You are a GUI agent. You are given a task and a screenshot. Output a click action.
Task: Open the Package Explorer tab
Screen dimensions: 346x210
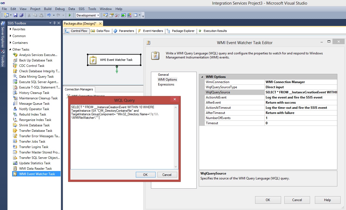click(x=180, y=31)
